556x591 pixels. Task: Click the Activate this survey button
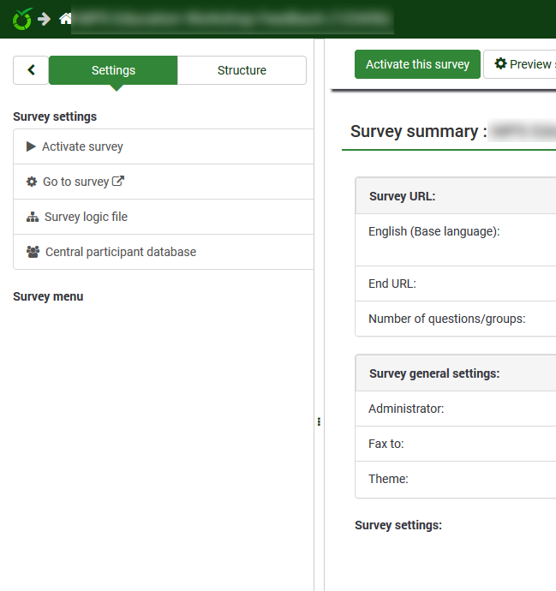point(417,64)
